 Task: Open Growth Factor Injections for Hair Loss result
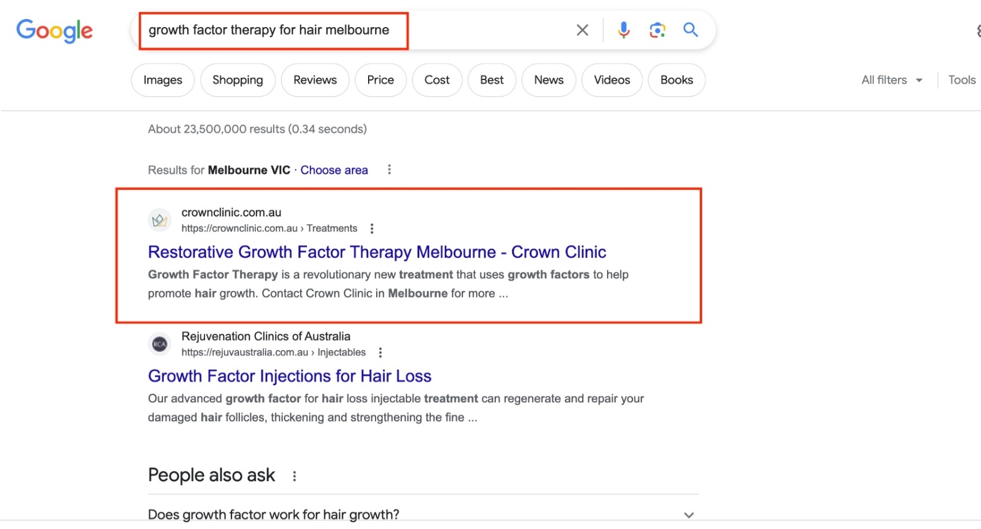[290, 376]
